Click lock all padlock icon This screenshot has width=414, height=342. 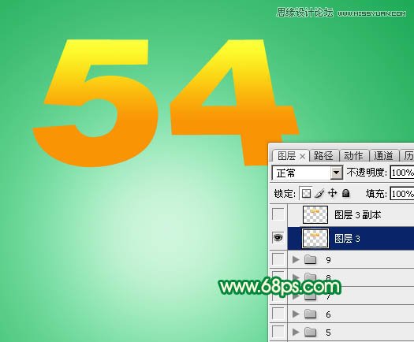[x=345, y=193]
